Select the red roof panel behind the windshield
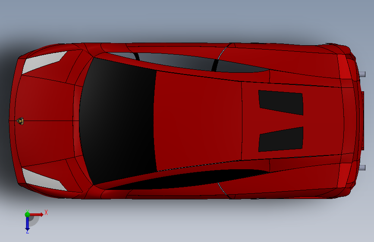Viewport: 374px width, 242px height. [x=198, y=121]
